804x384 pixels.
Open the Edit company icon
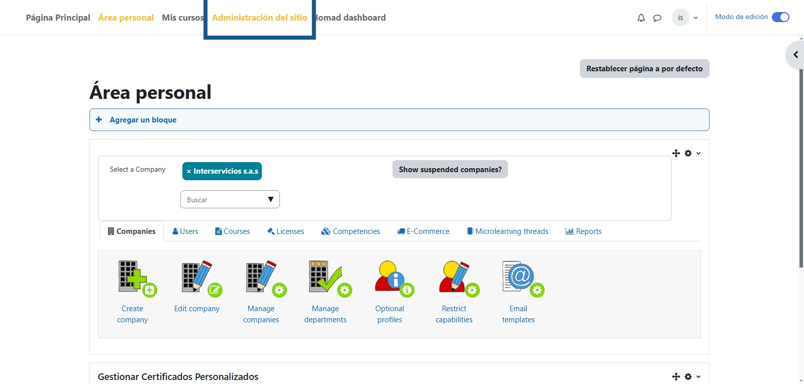201,278
